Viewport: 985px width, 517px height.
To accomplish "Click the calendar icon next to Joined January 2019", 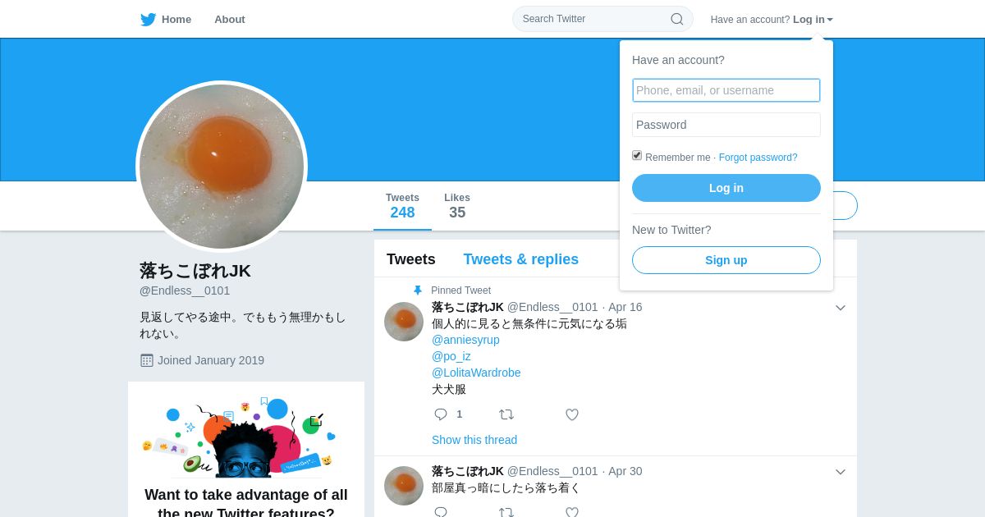I will (x=147, y=360).
